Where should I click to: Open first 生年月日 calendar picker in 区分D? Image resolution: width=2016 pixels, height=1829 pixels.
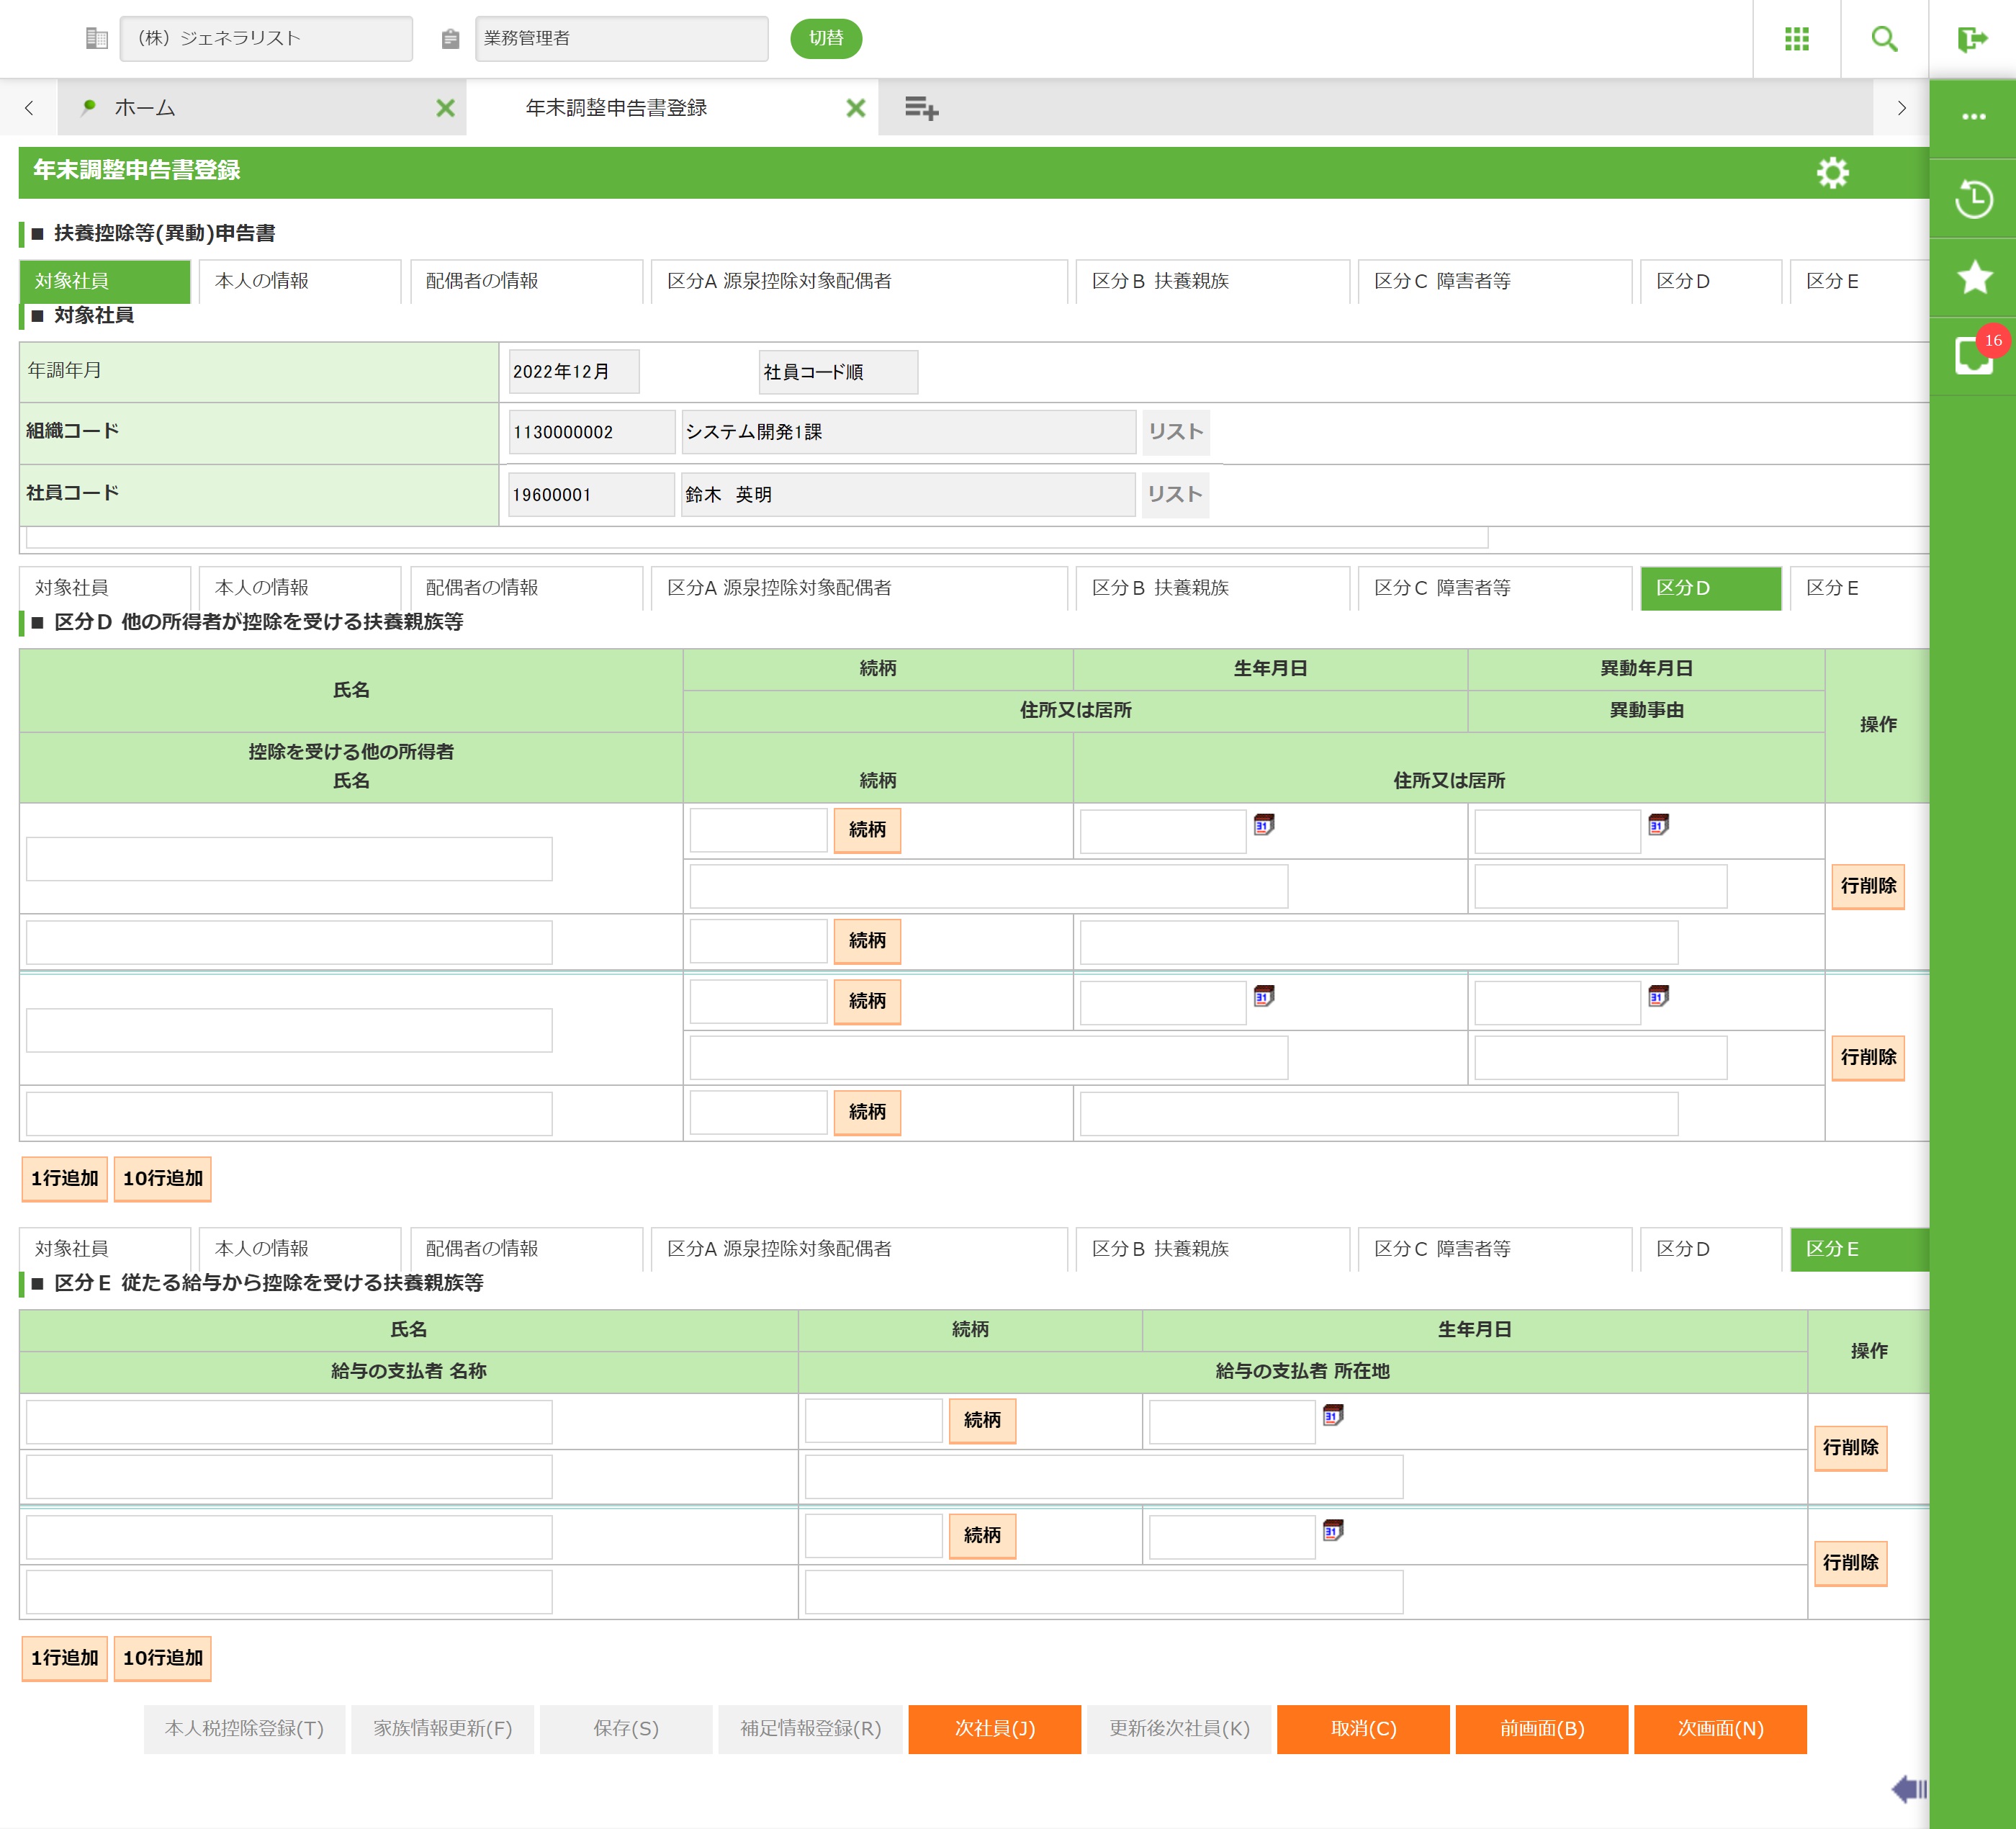1264,825
